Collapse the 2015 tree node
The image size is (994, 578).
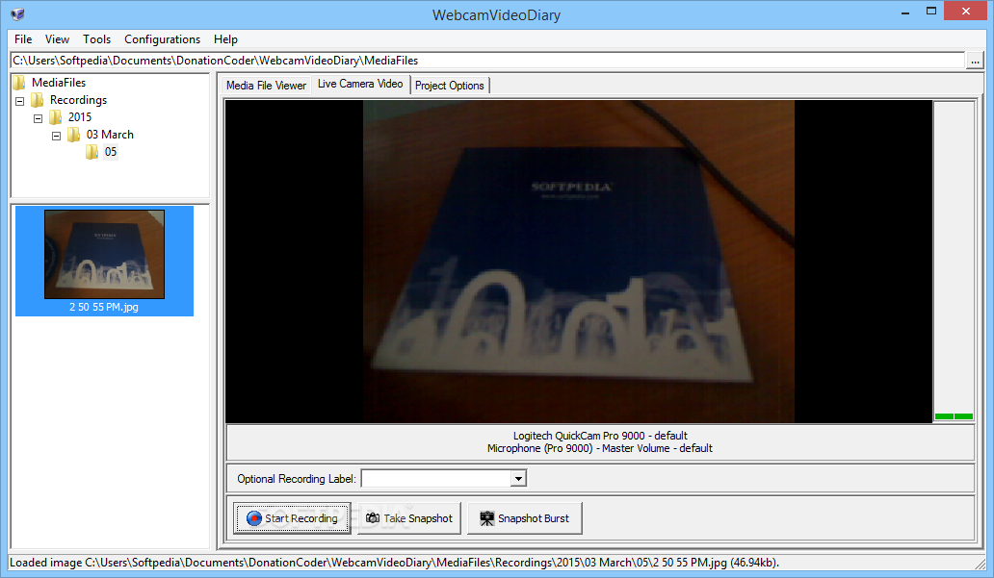tap(38, 118)
